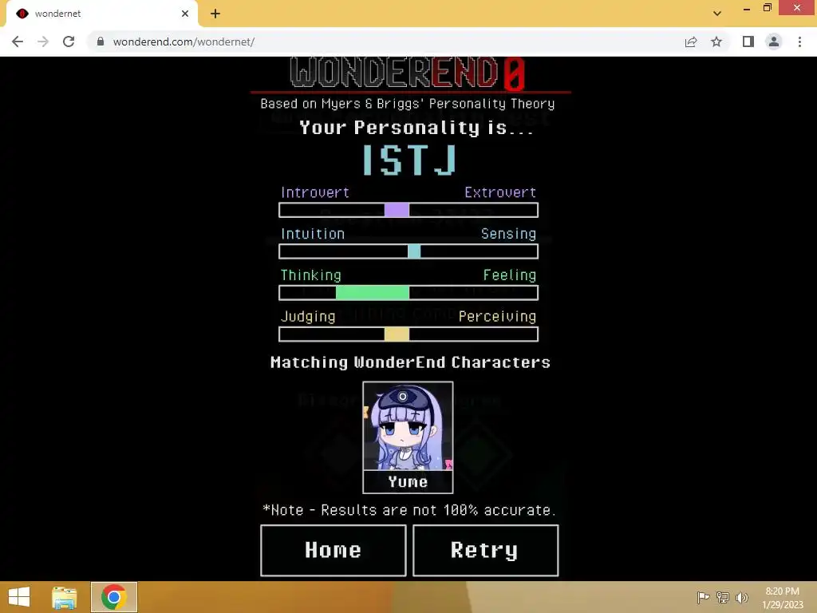Image resolution: width=817 pixels, height=613 pixels.
Task: Click the "Thinking" label
Action: pos(310,275)
